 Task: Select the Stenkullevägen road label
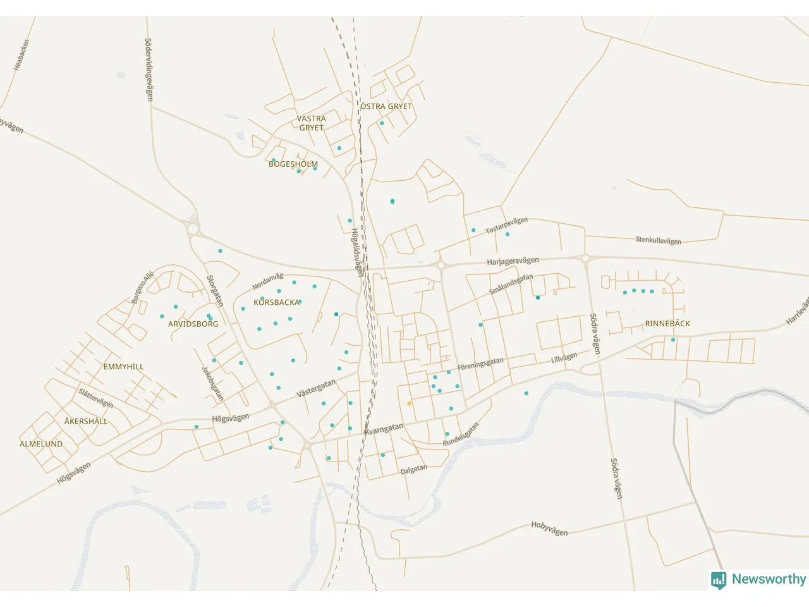[658, 240]
